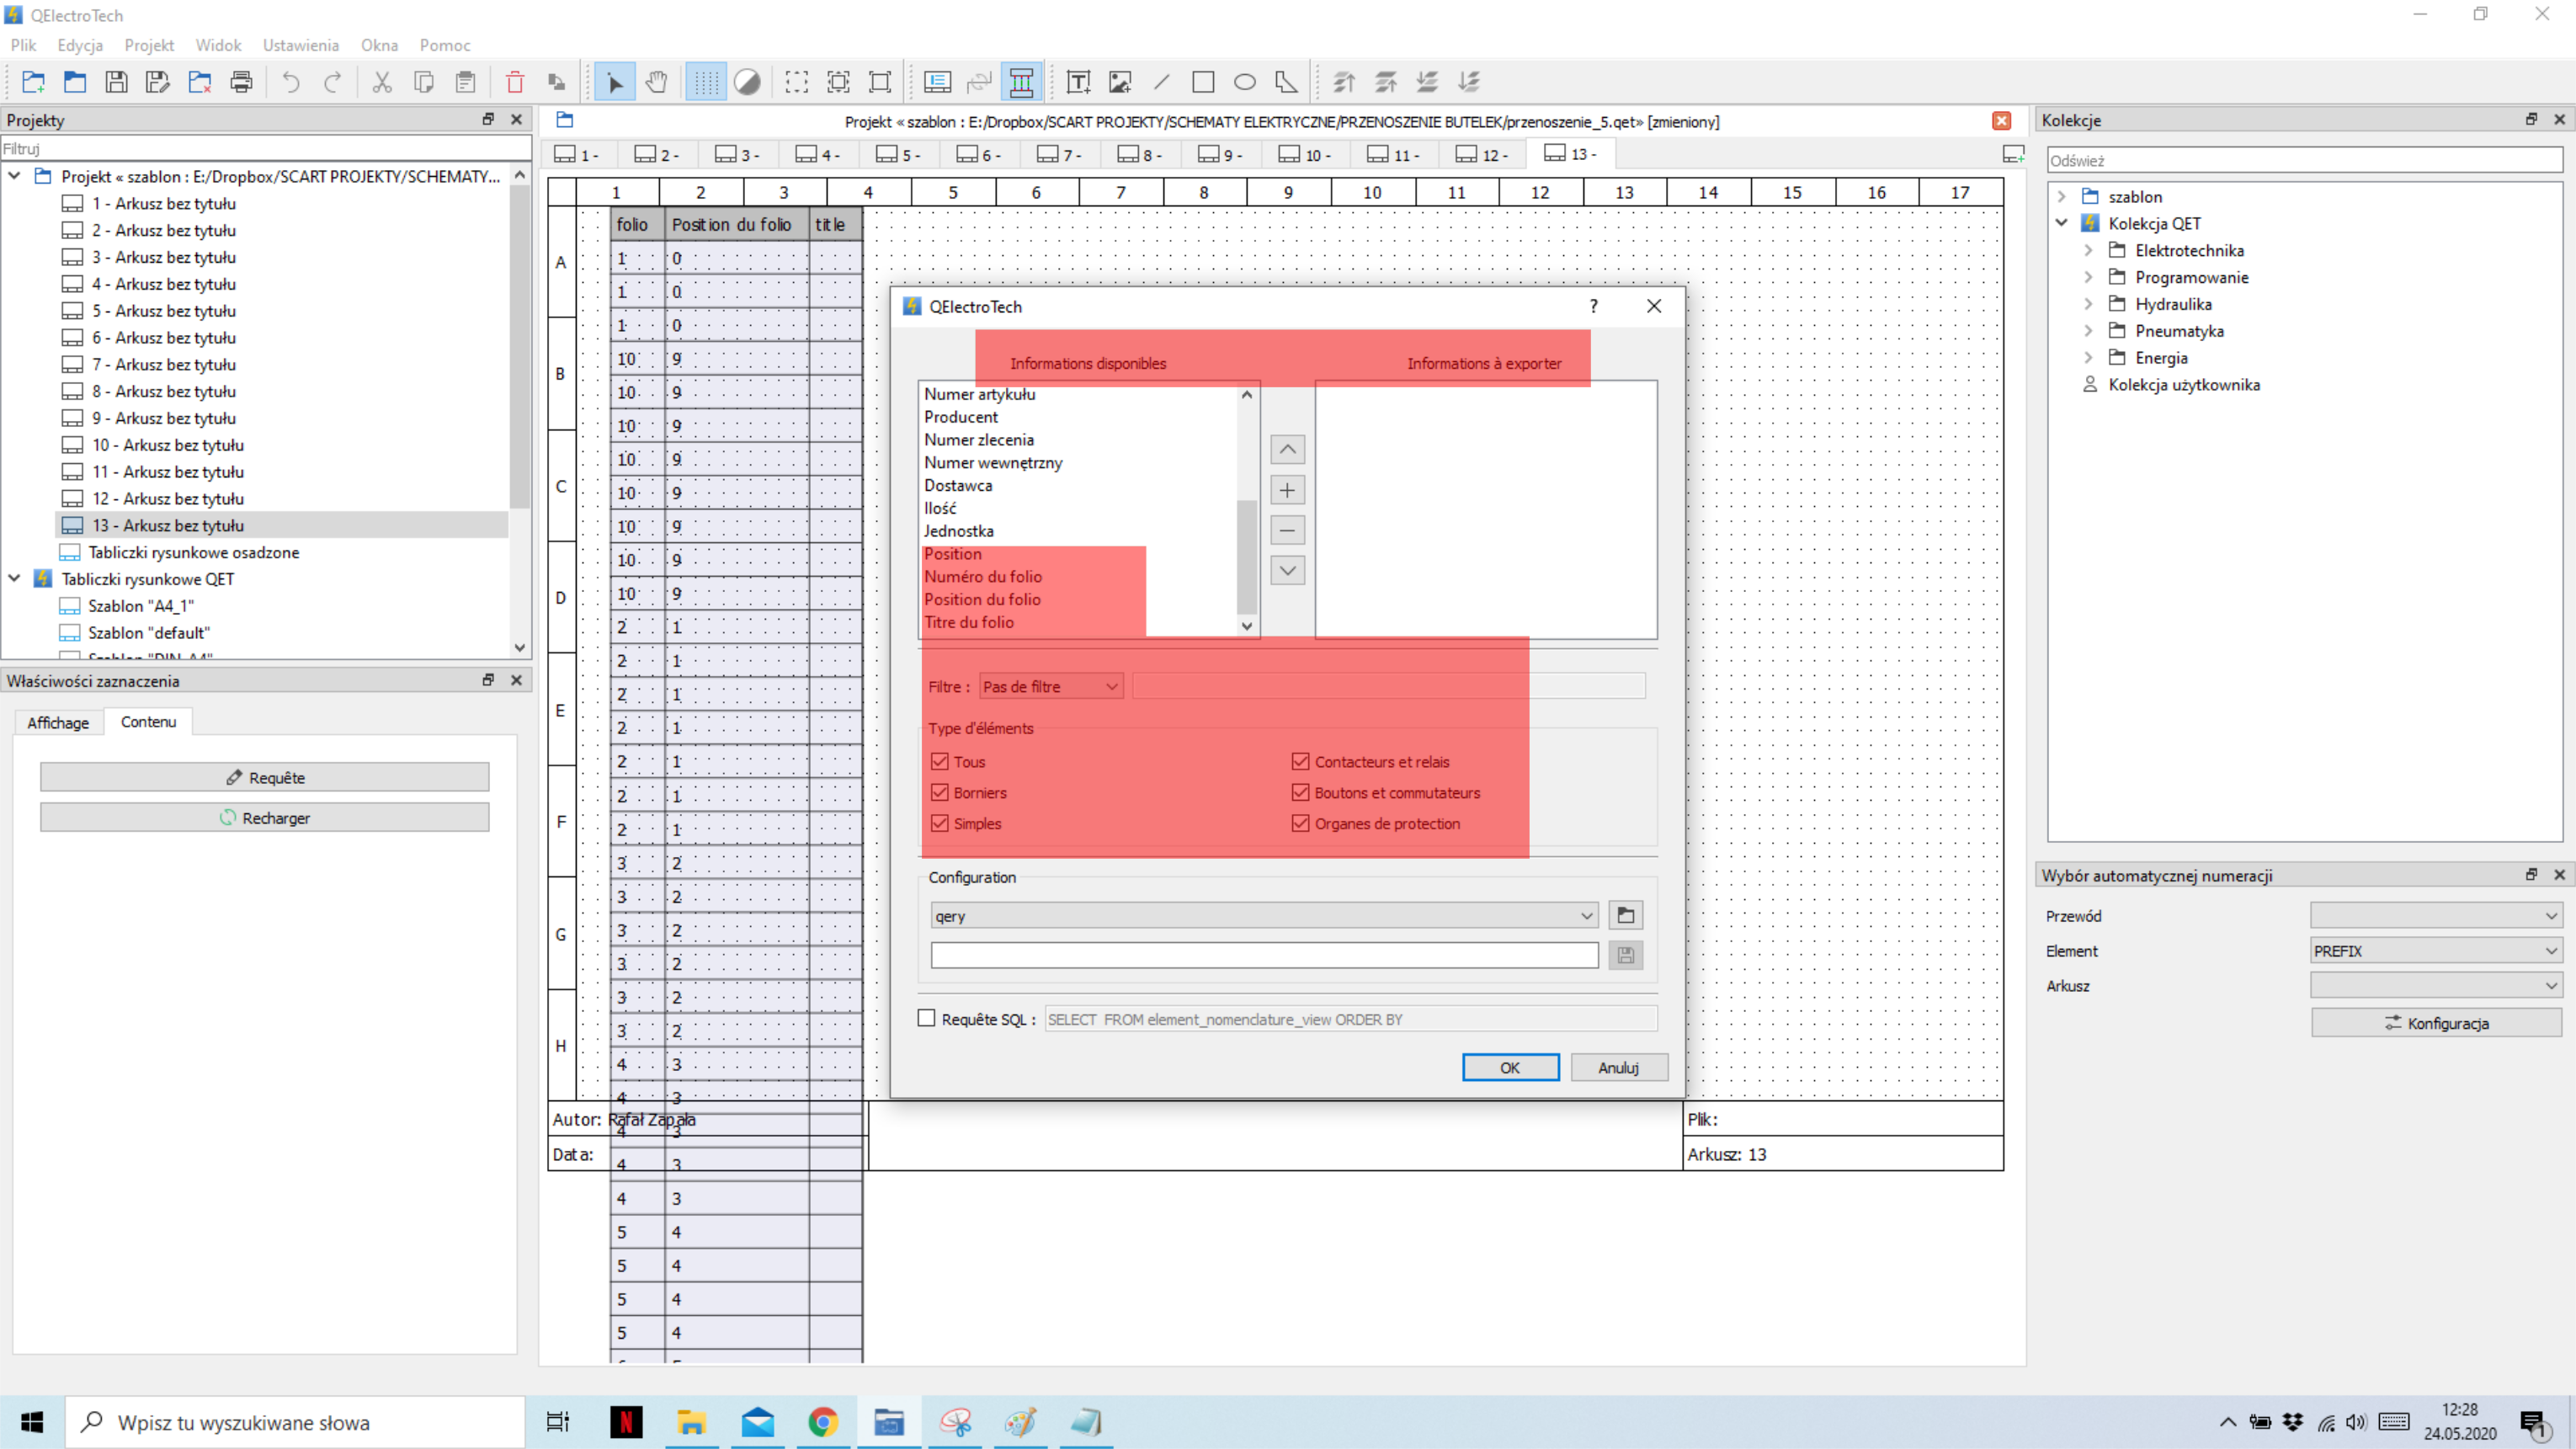
Task: Toggle the Contacteurs et relais checkbox
Action: 1300,762
